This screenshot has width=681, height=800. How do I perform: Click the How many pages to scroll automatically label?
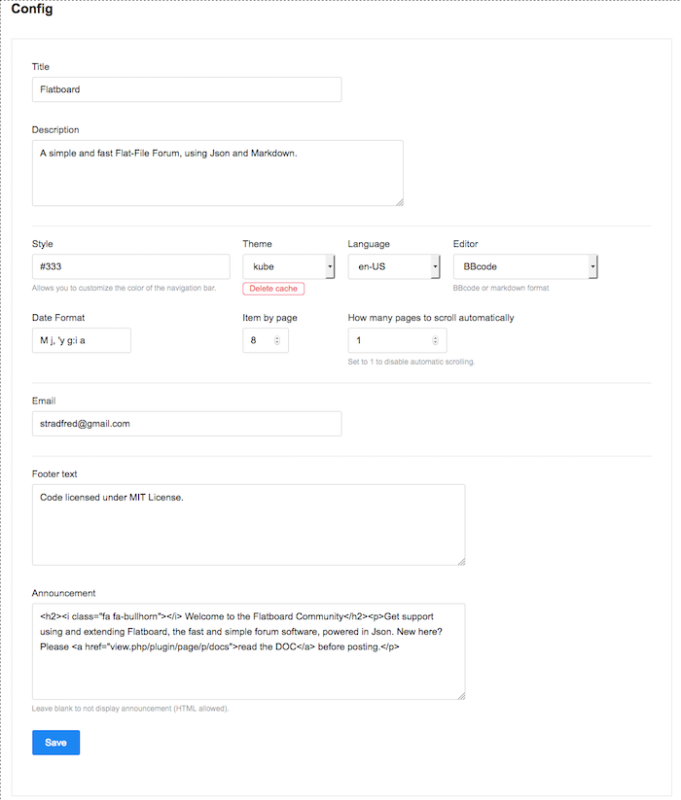click(431, 317)
